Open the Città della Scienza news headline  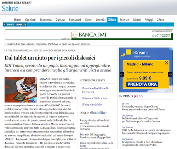[x=146, y=132]
